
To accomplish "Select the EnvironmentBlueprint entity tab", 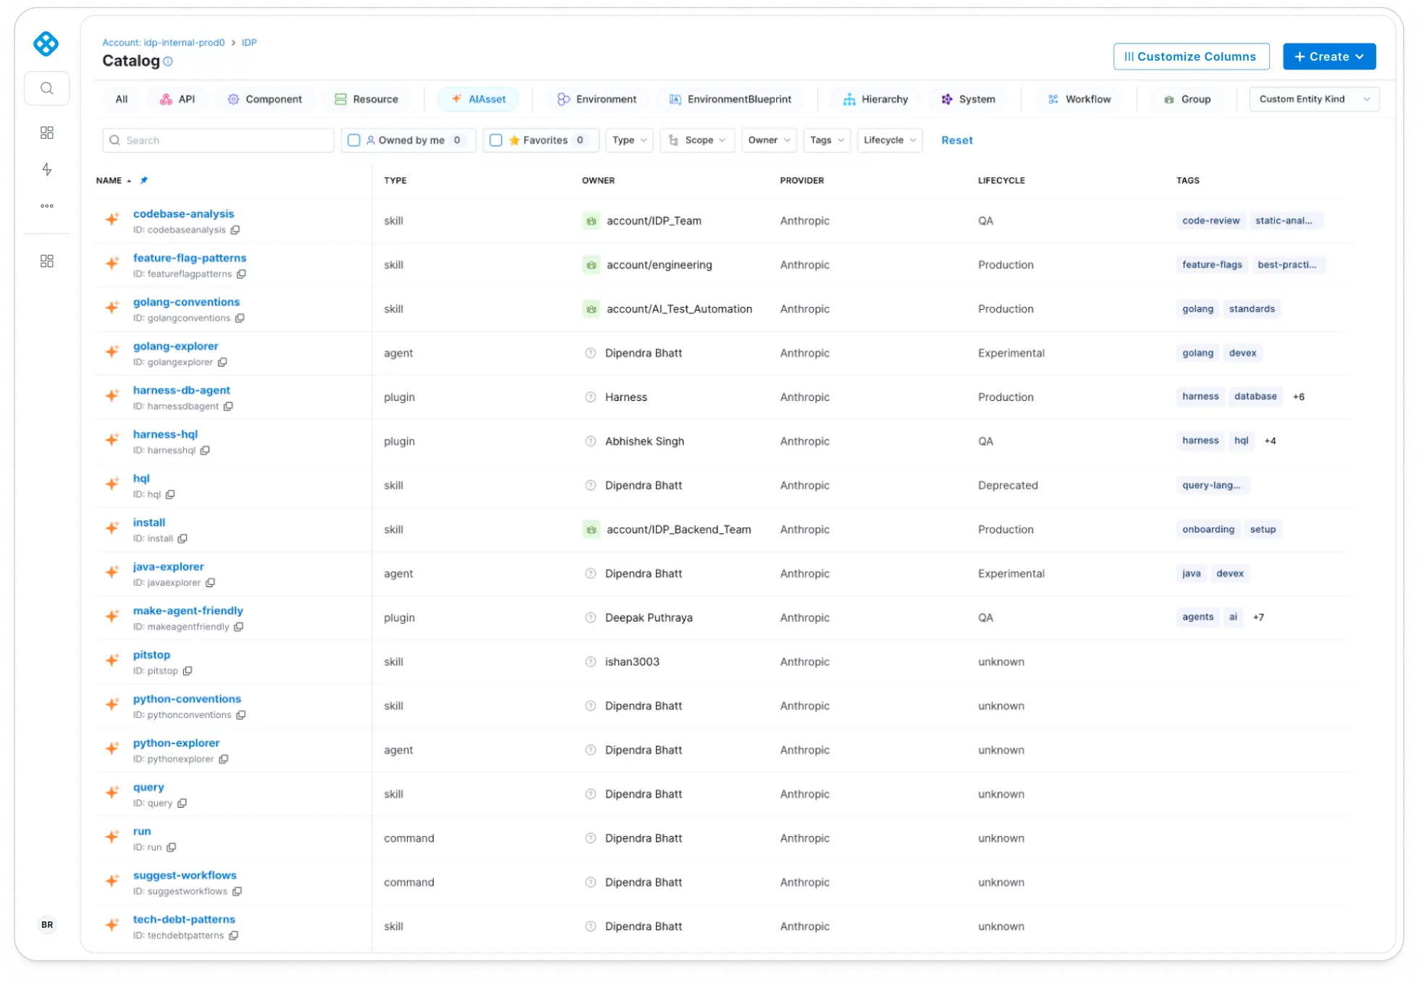I will click(730, 99).
